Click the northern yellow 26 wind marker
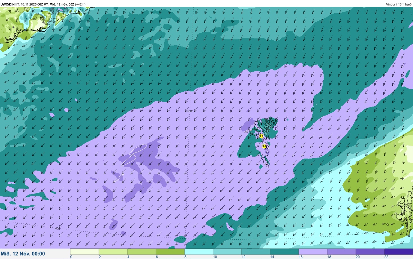 [261, 136]
